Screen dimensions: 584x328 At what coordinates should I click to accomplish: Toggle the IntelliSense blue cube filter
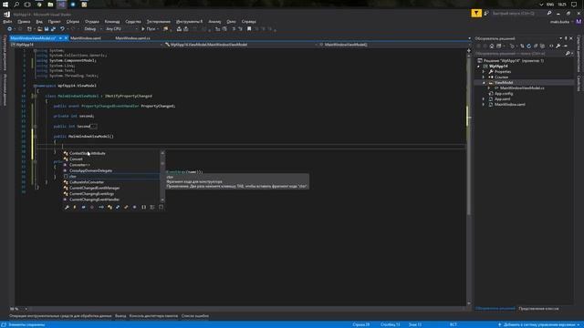[83, 207]
